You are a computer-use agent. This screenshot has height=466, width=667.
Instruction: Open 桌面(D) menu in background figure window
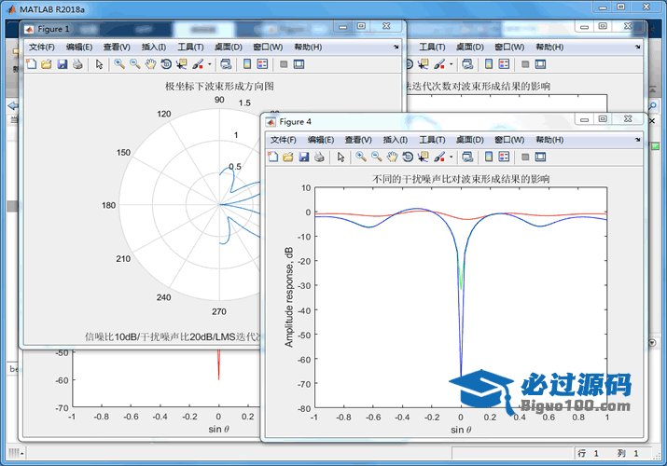pos(470,47)
